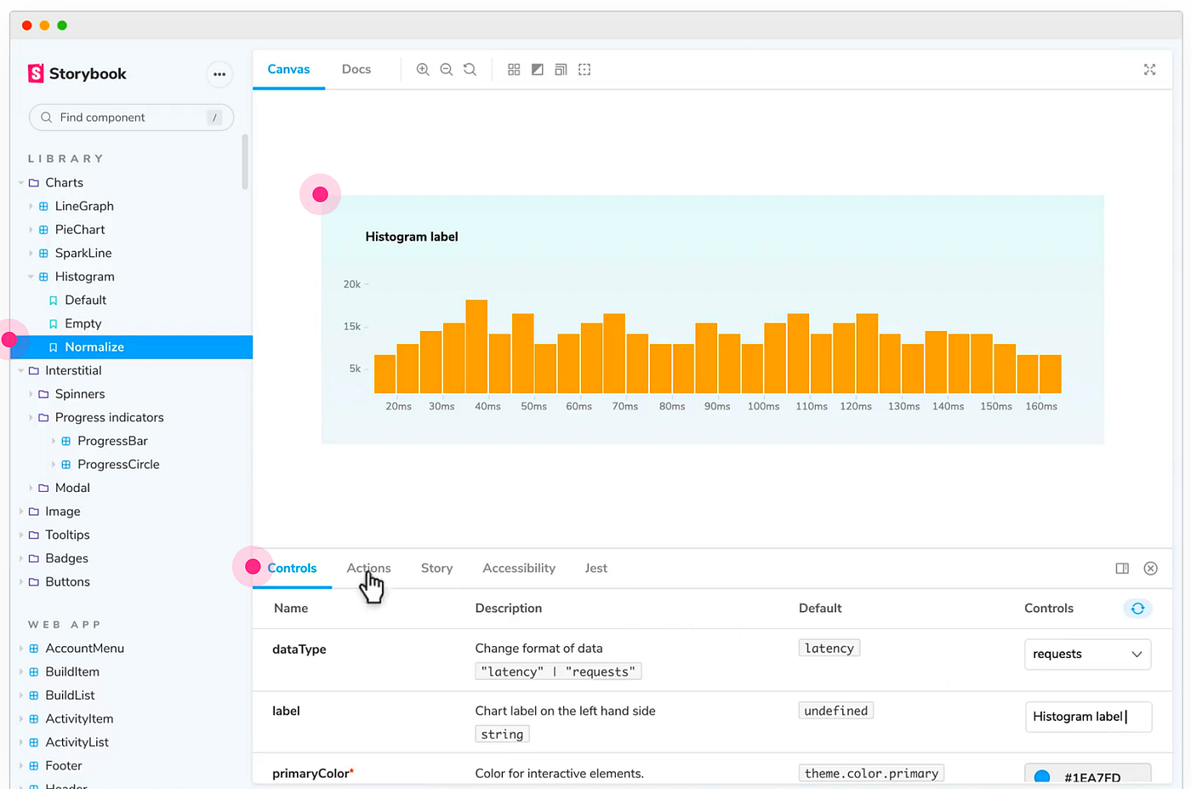Go fullscreen with the expand arrows icon
Screen dimensions: 1191x789
(x=1149, y=70)
